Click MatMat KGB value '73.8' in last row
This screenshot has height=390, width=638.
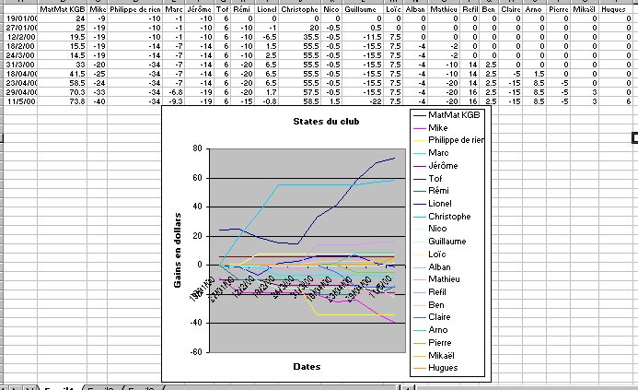(63, 101)
